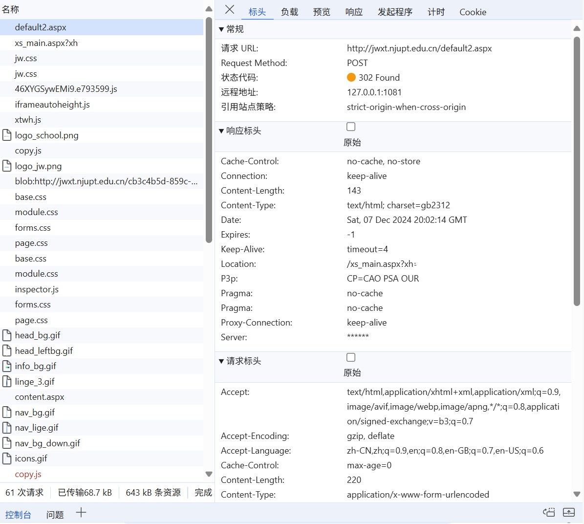The image size is (584, 524).
Task: Collapse the 请求标头 section
Action: (x=221, y=361)
